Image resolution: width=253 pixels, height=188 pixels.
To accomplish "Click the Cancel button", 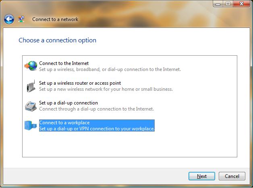I will click(232, 176).
